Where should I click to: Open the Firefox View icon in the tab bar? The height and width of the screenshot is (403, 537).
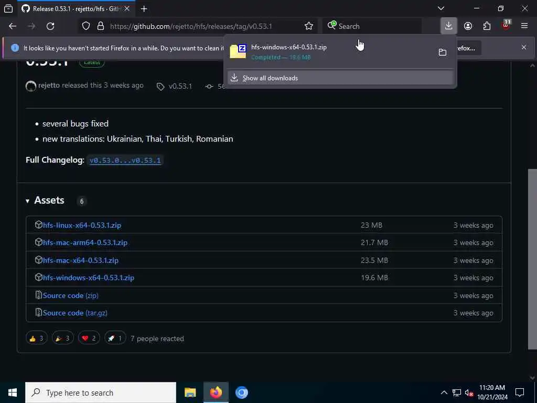[8, 9]
